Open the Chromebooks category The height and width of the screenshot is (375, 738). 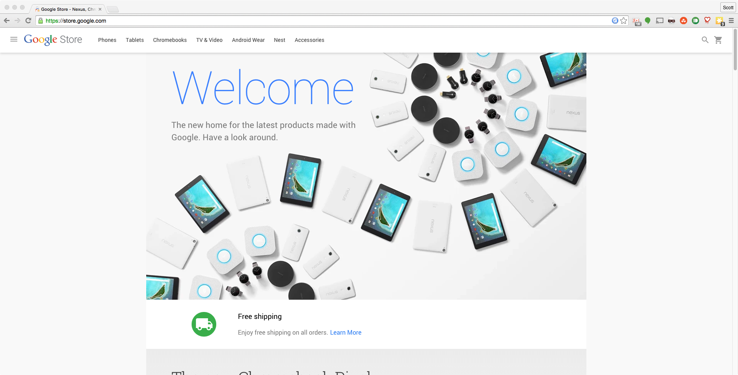click(x=170, y=40)
